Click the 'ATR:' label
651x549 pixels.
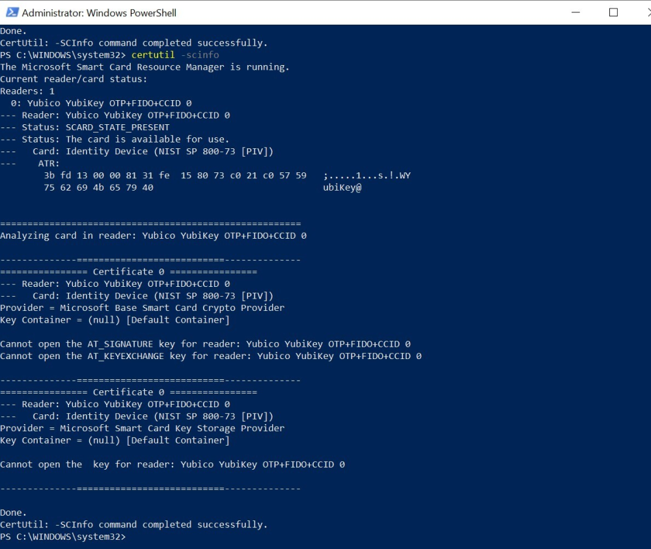(x=49, y=163)
